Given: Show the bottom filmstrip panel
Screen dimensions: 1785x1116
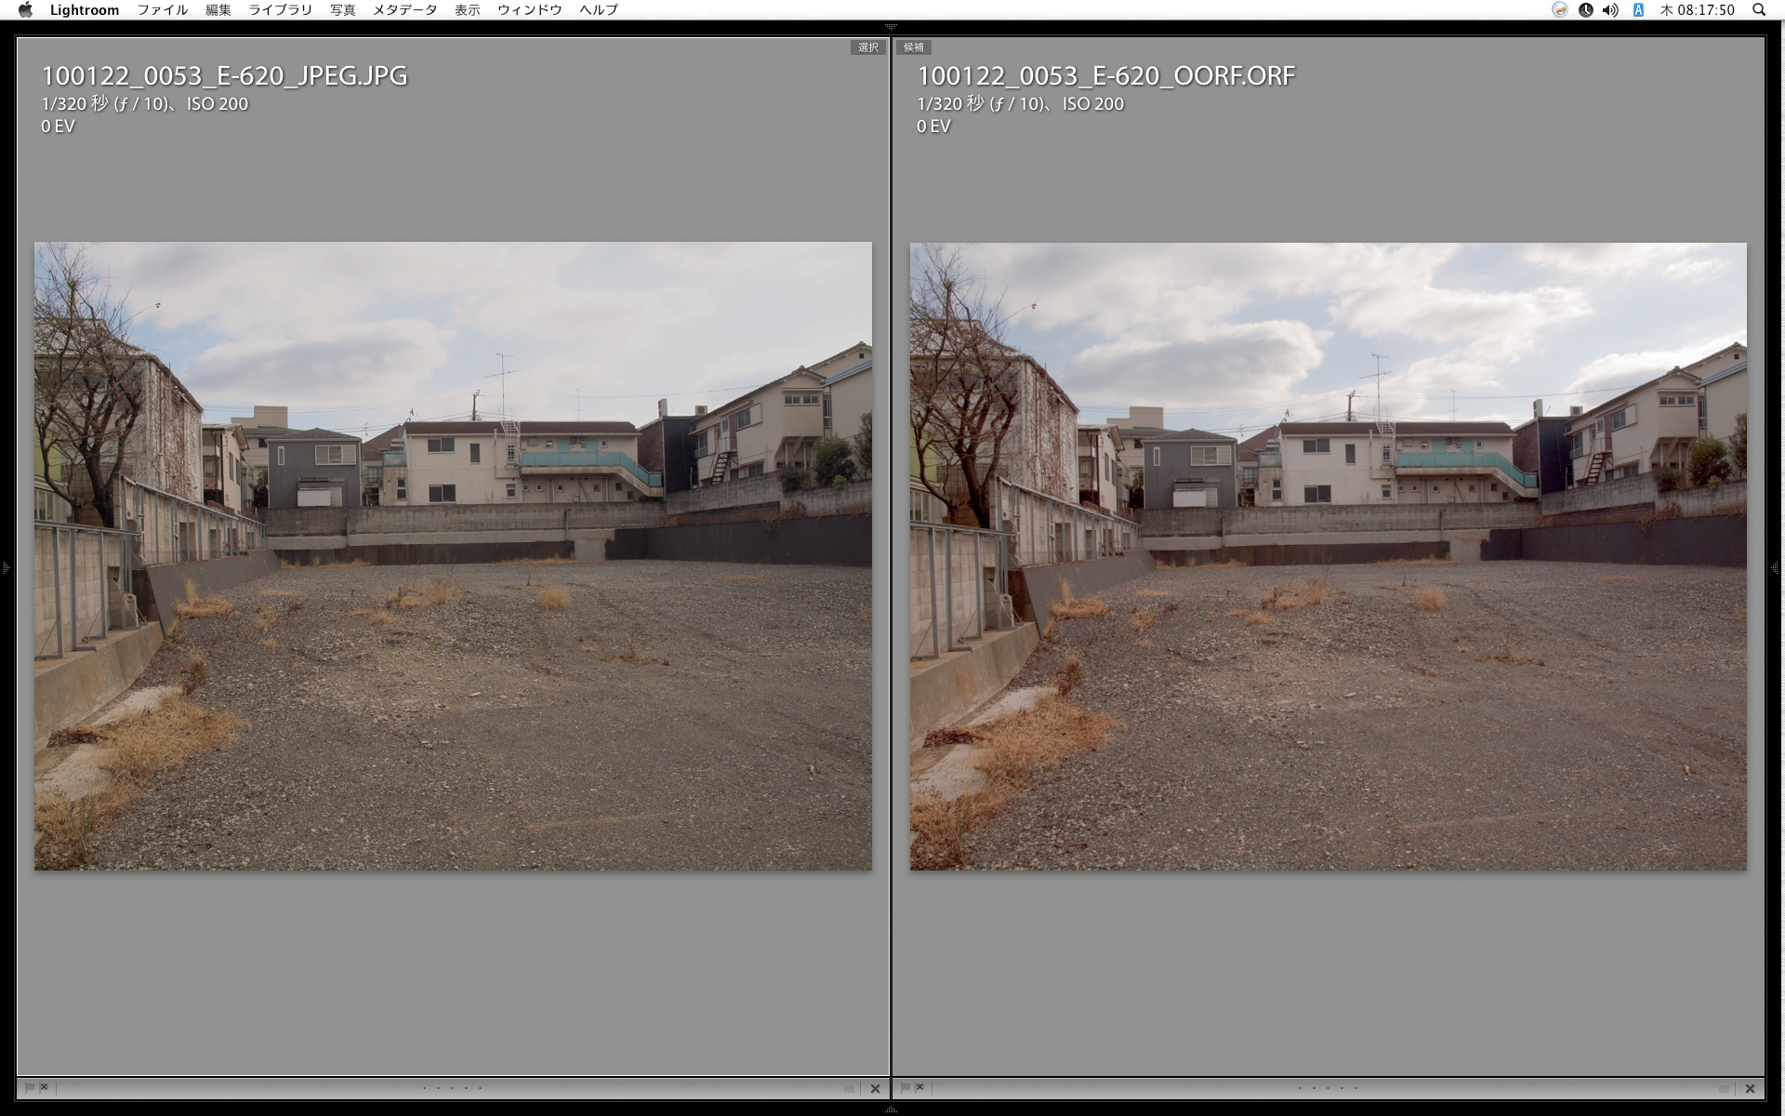Looking at the screenshot, I should (891, 1109).
